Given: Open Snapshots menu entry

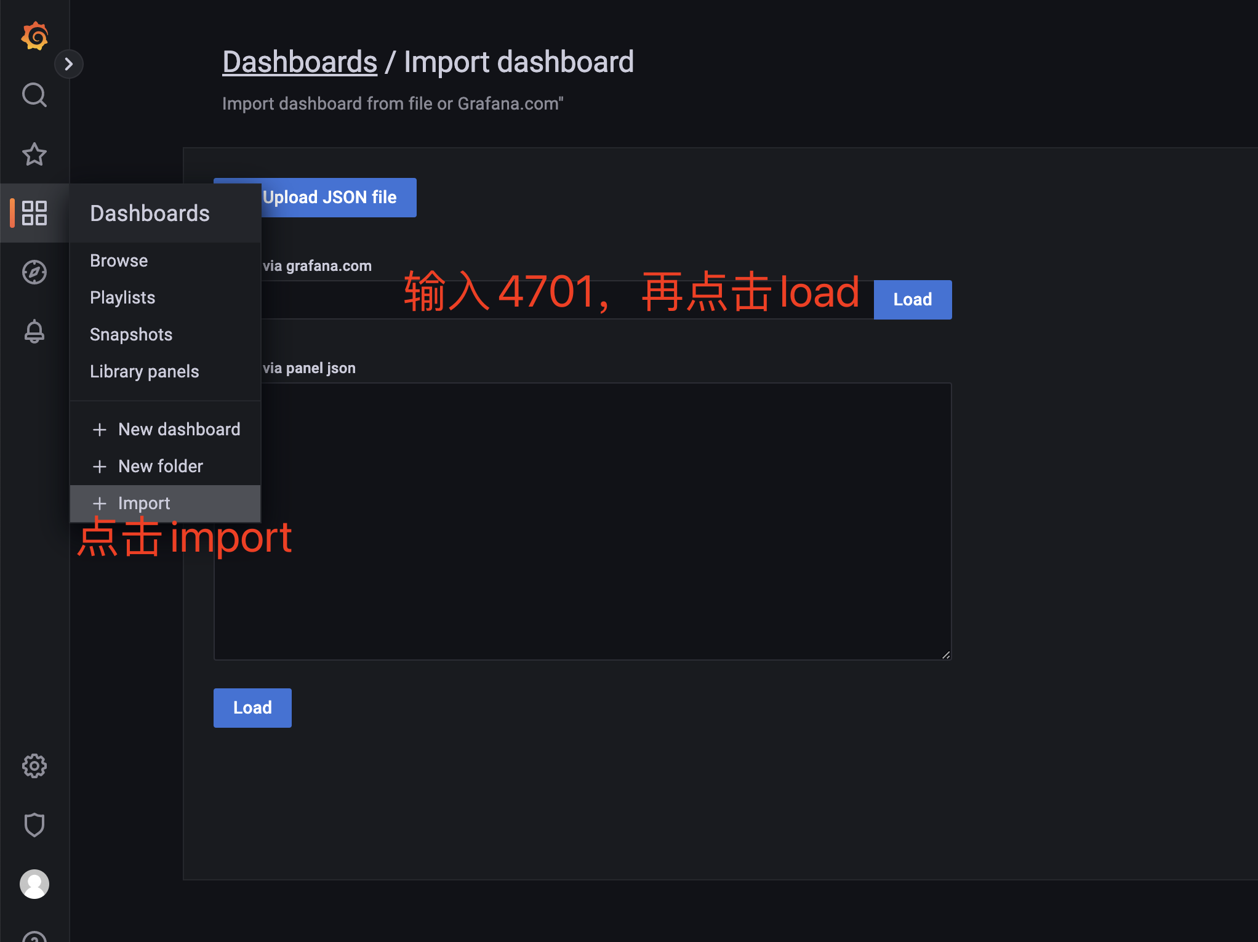Looking at the screenshot, I should 131,334.
